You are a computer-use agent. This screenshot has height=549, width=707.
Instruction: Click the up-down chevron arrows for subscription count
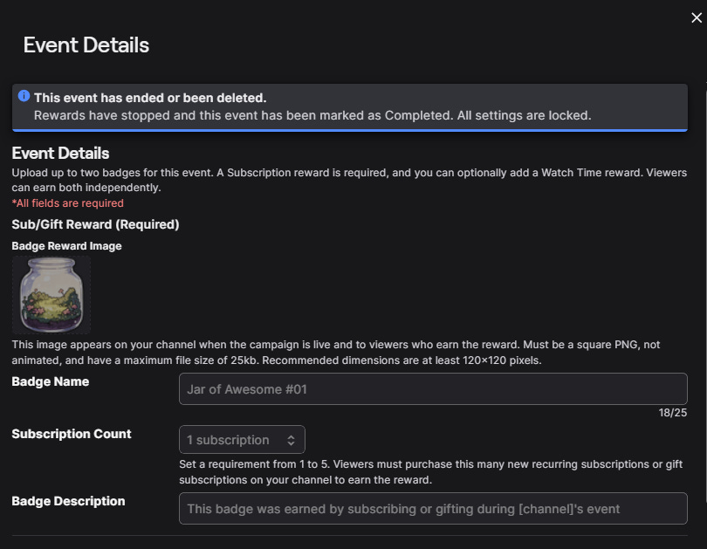click(291, 440)
